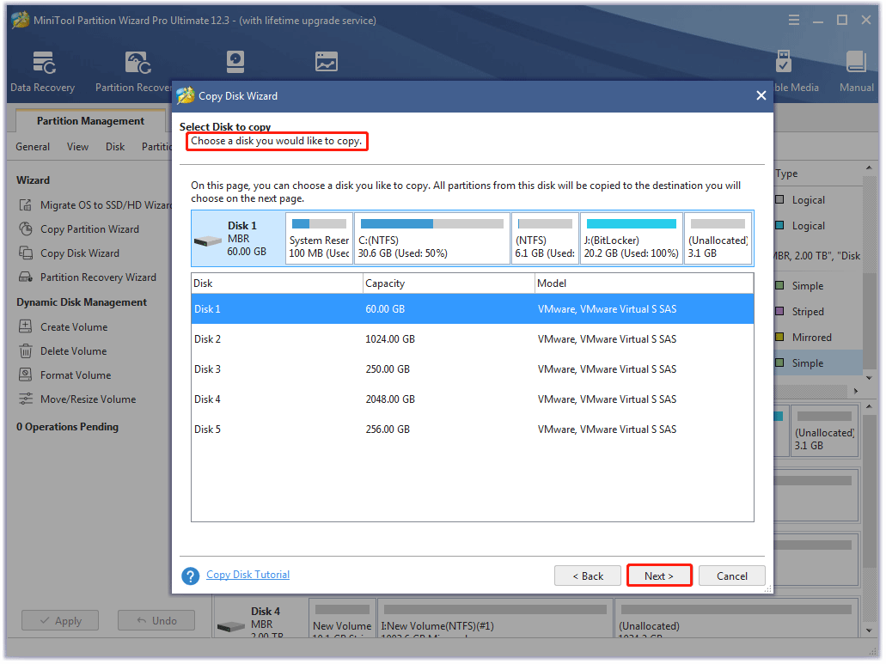Image resolution: width=886 pixels, height=664 pixels.
Task: Select the wizard's Unallocated 3.1 GB block
Action: pos(718,238)
